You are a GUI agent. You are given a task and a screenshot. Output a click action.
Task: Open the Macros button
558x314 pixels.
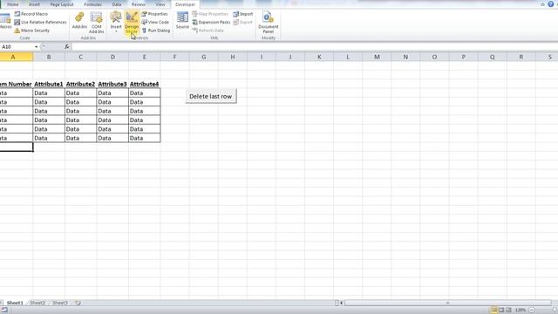[5, 21]
